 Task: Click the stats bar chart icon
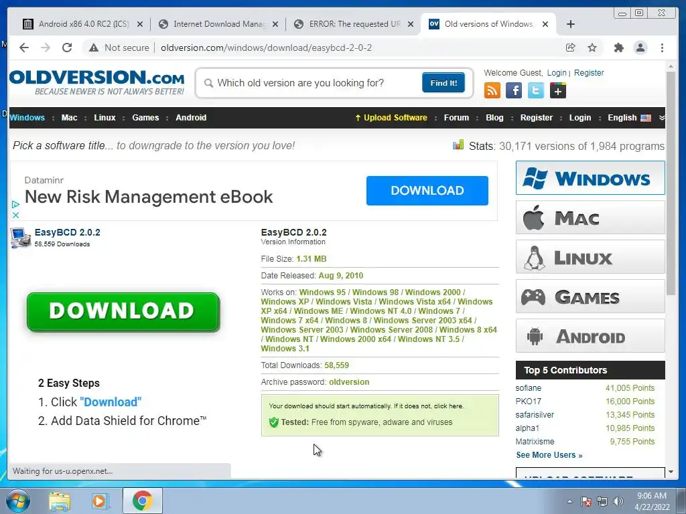[x=458, y=145]
